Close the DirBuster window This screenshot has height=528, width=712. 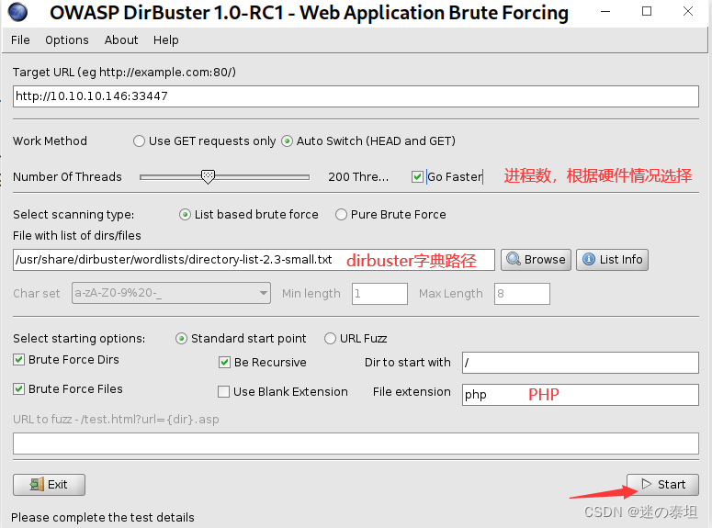[x=688, y=12]
